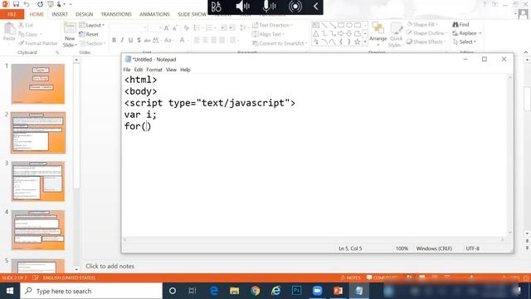The height and width of the screenshot is (299, 531).
Task: Toggle Underline formatting in PowerPoint ribbon
Action: click(131, 40)
